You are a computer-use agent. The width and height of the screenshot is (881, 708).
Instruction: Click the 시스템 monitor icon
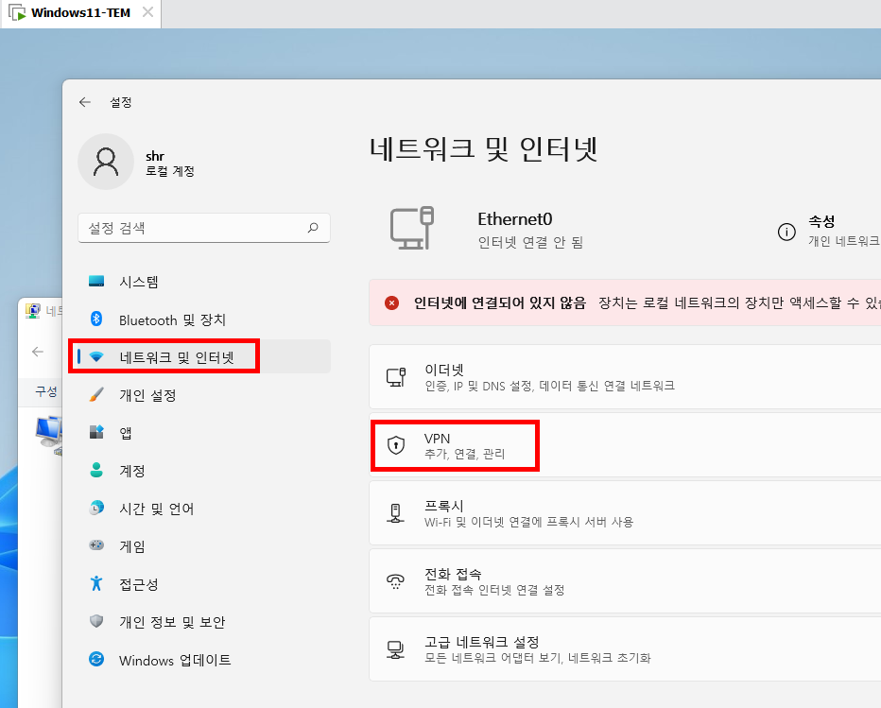click(96, 281)
